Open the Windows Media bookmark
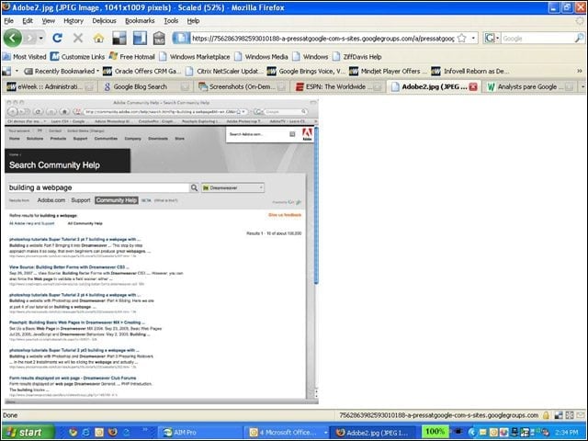588x441 pixels. pyautogui.click(x=261, y=57)
